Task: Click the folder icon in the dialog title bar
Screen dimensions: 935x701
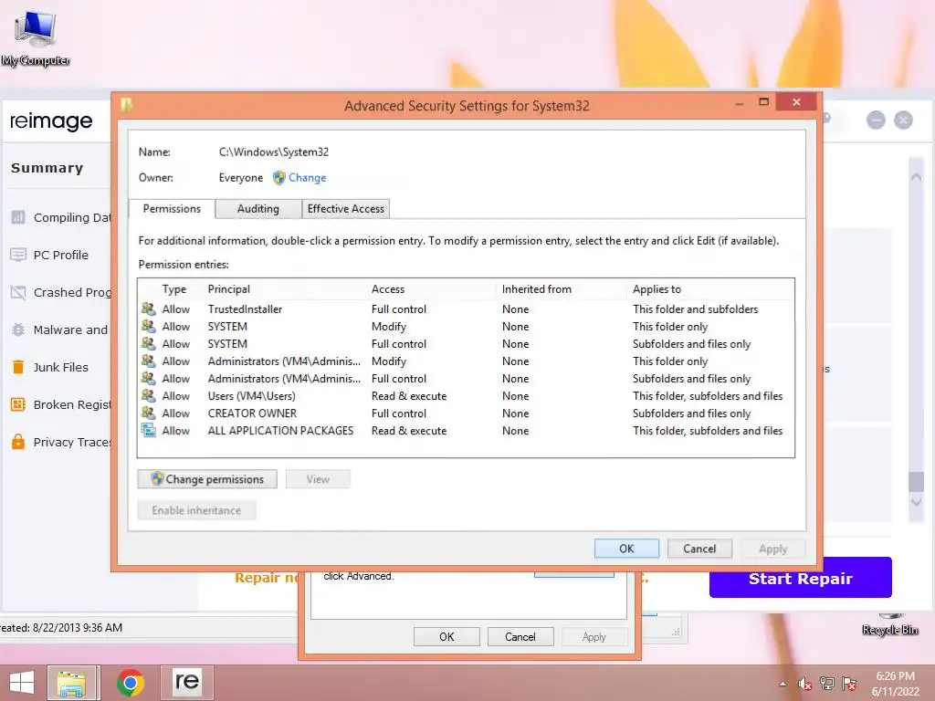Action: tap(126, 105)
